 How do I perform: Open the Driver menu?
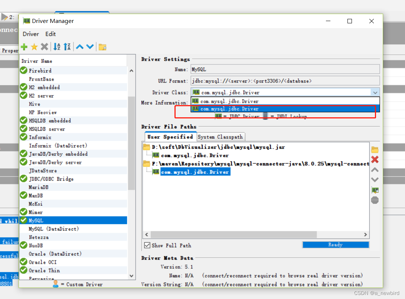click(30, 34)
